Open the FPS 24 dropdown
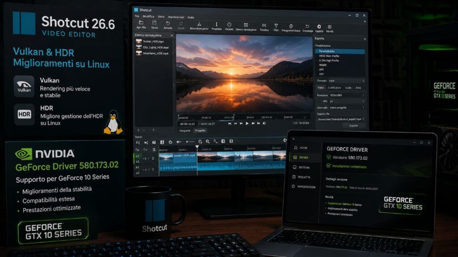The width and height of the screenshot is (458, 257). pyautogui.click(x=347, y=101)
